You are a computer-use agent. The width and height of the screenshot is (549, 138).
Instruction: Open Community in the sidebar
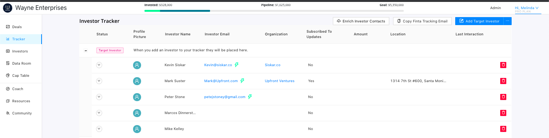[22, 113]
